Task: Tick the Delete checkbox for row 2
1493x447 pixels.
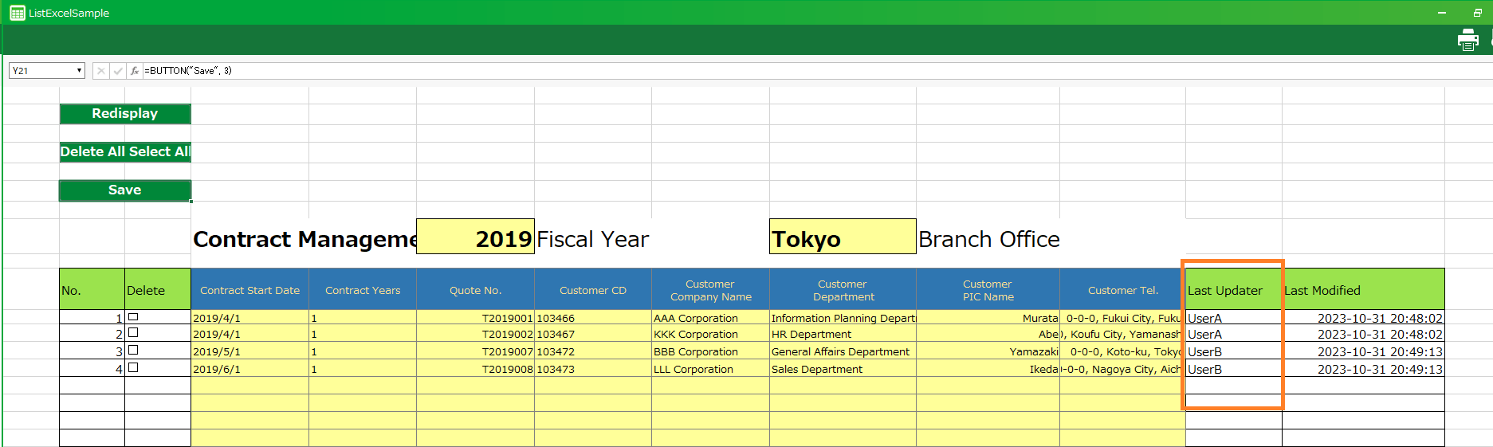Action: pos(133,333)
